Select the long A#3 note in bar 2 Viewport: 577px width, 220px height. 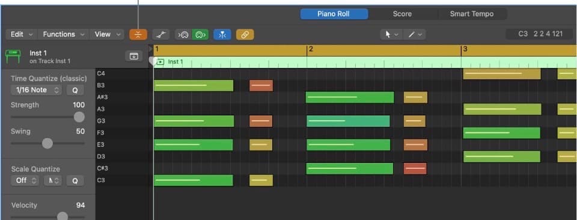(x=350, y=97)
